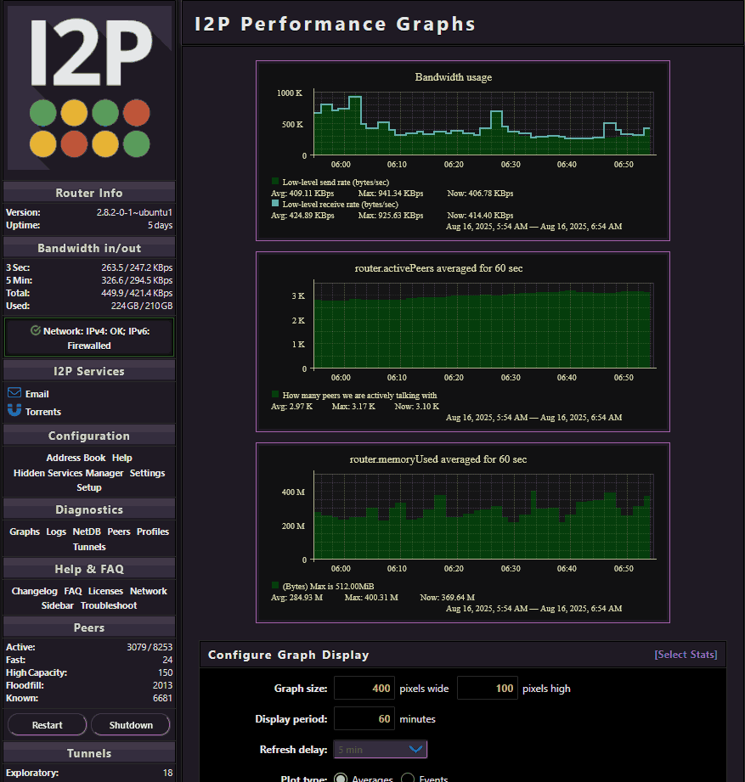Click the Help & FAQ header

[89, 569]
